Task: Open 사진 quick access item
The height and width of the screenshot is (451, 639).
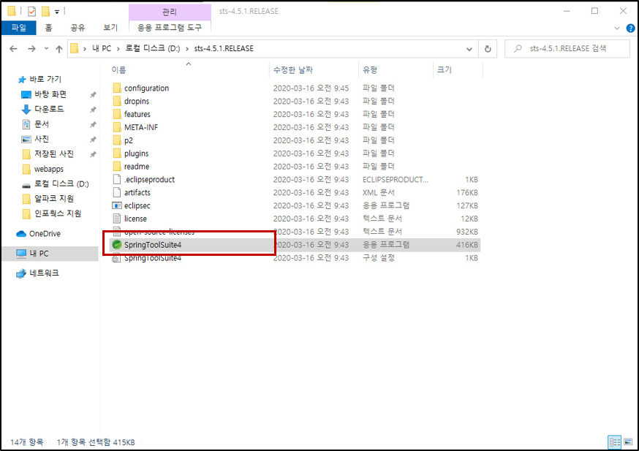Action: tap(35, 140)
